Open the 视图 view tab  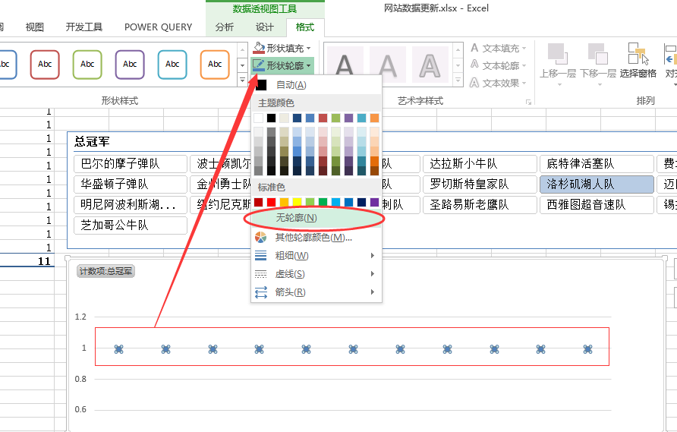(35, 27)
